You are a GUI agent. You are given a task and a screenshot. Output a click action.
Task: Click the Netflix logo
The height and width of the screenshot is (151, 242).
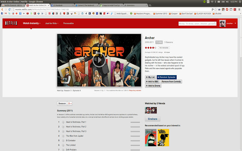pos(11,23)
